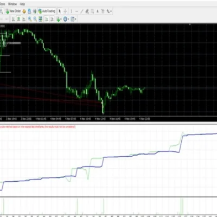Click the '3 Nov 22:50' time axis label
The width and height of the screenshot is (217, 217).
[x=26, y=119]
